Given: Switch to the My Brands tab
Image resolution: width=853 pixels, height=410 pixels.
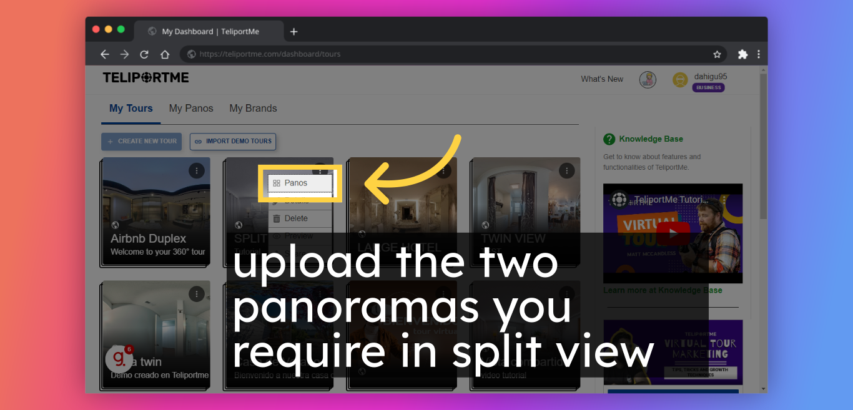Looking at the screenshot, I should coord(253,109).
